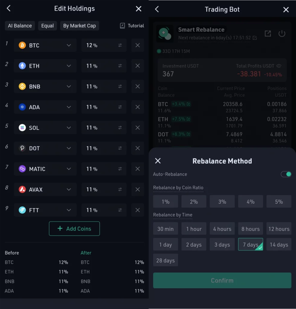Go back from the Trading Bot screen

tap(157, 9)
